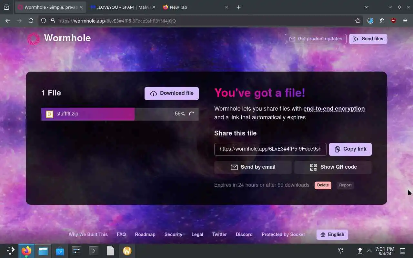The width and height of the screenshot is (413, 258).
Task: Click the forward navigation arrow
Action: click(19, 21)
